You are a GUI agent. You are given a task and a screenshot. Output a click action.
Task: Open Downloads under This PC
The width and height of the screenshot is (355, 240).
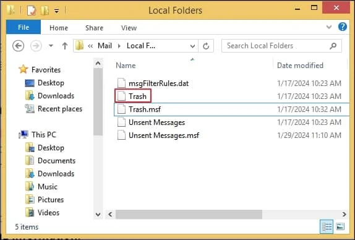click(x=56, y=174)
